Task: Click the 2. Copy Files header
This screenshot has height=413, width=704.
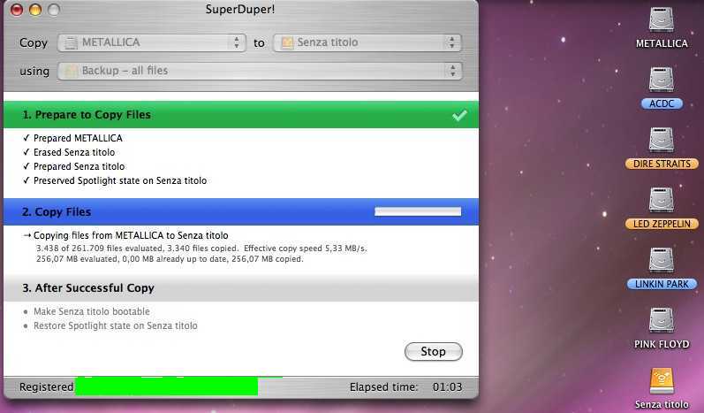Action: coord(241,211)
